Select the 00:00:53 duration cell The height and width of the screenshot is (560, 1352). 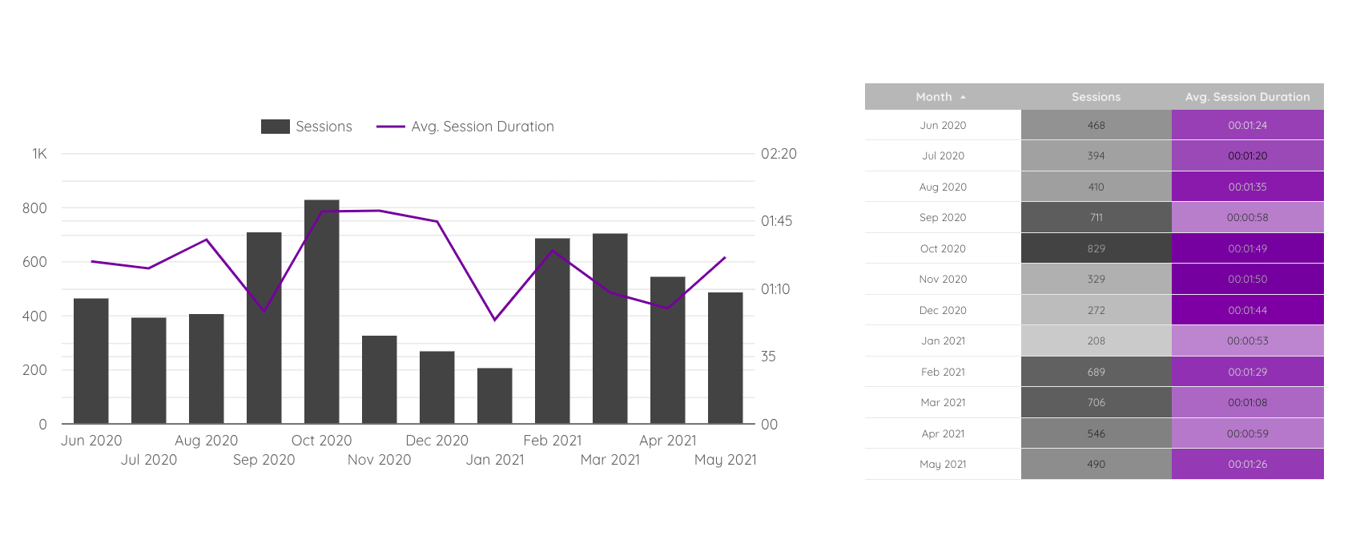[x=1247, y=340]
